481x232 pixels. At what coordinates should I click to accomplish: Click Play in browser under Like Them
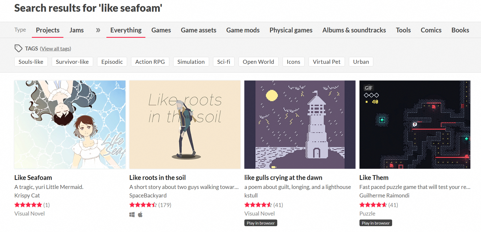pyautogui.click(x=375, y=223)
